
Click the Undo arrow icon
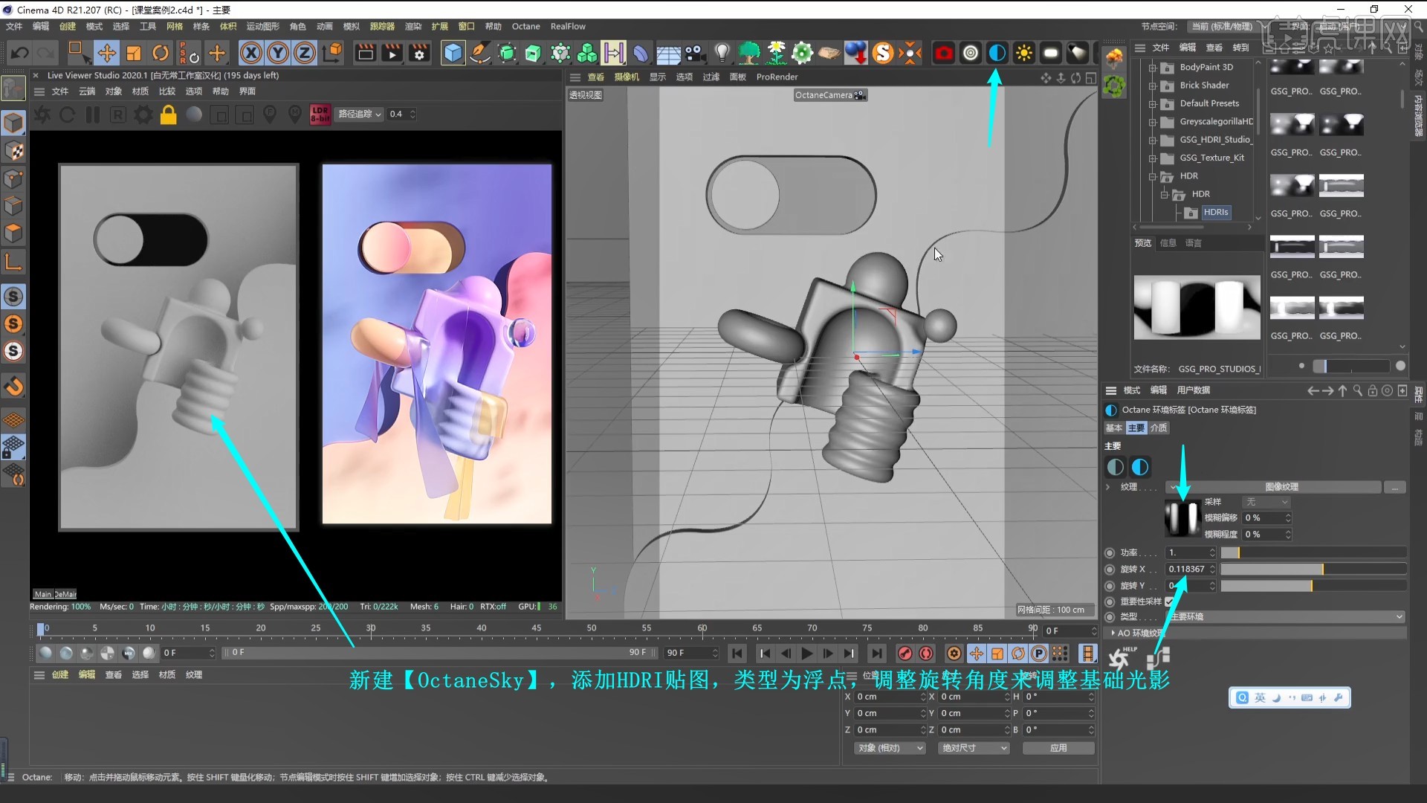(20, 53)
